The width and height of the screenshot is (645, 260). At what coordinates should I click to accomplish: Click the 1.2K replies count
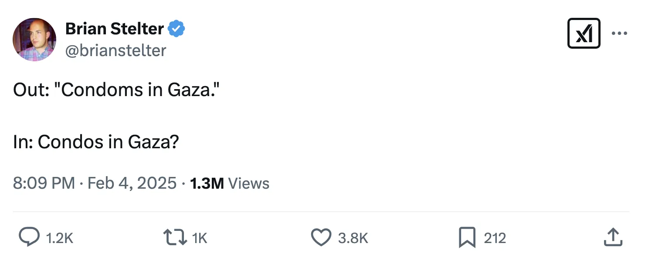click(x=59, y=238)
